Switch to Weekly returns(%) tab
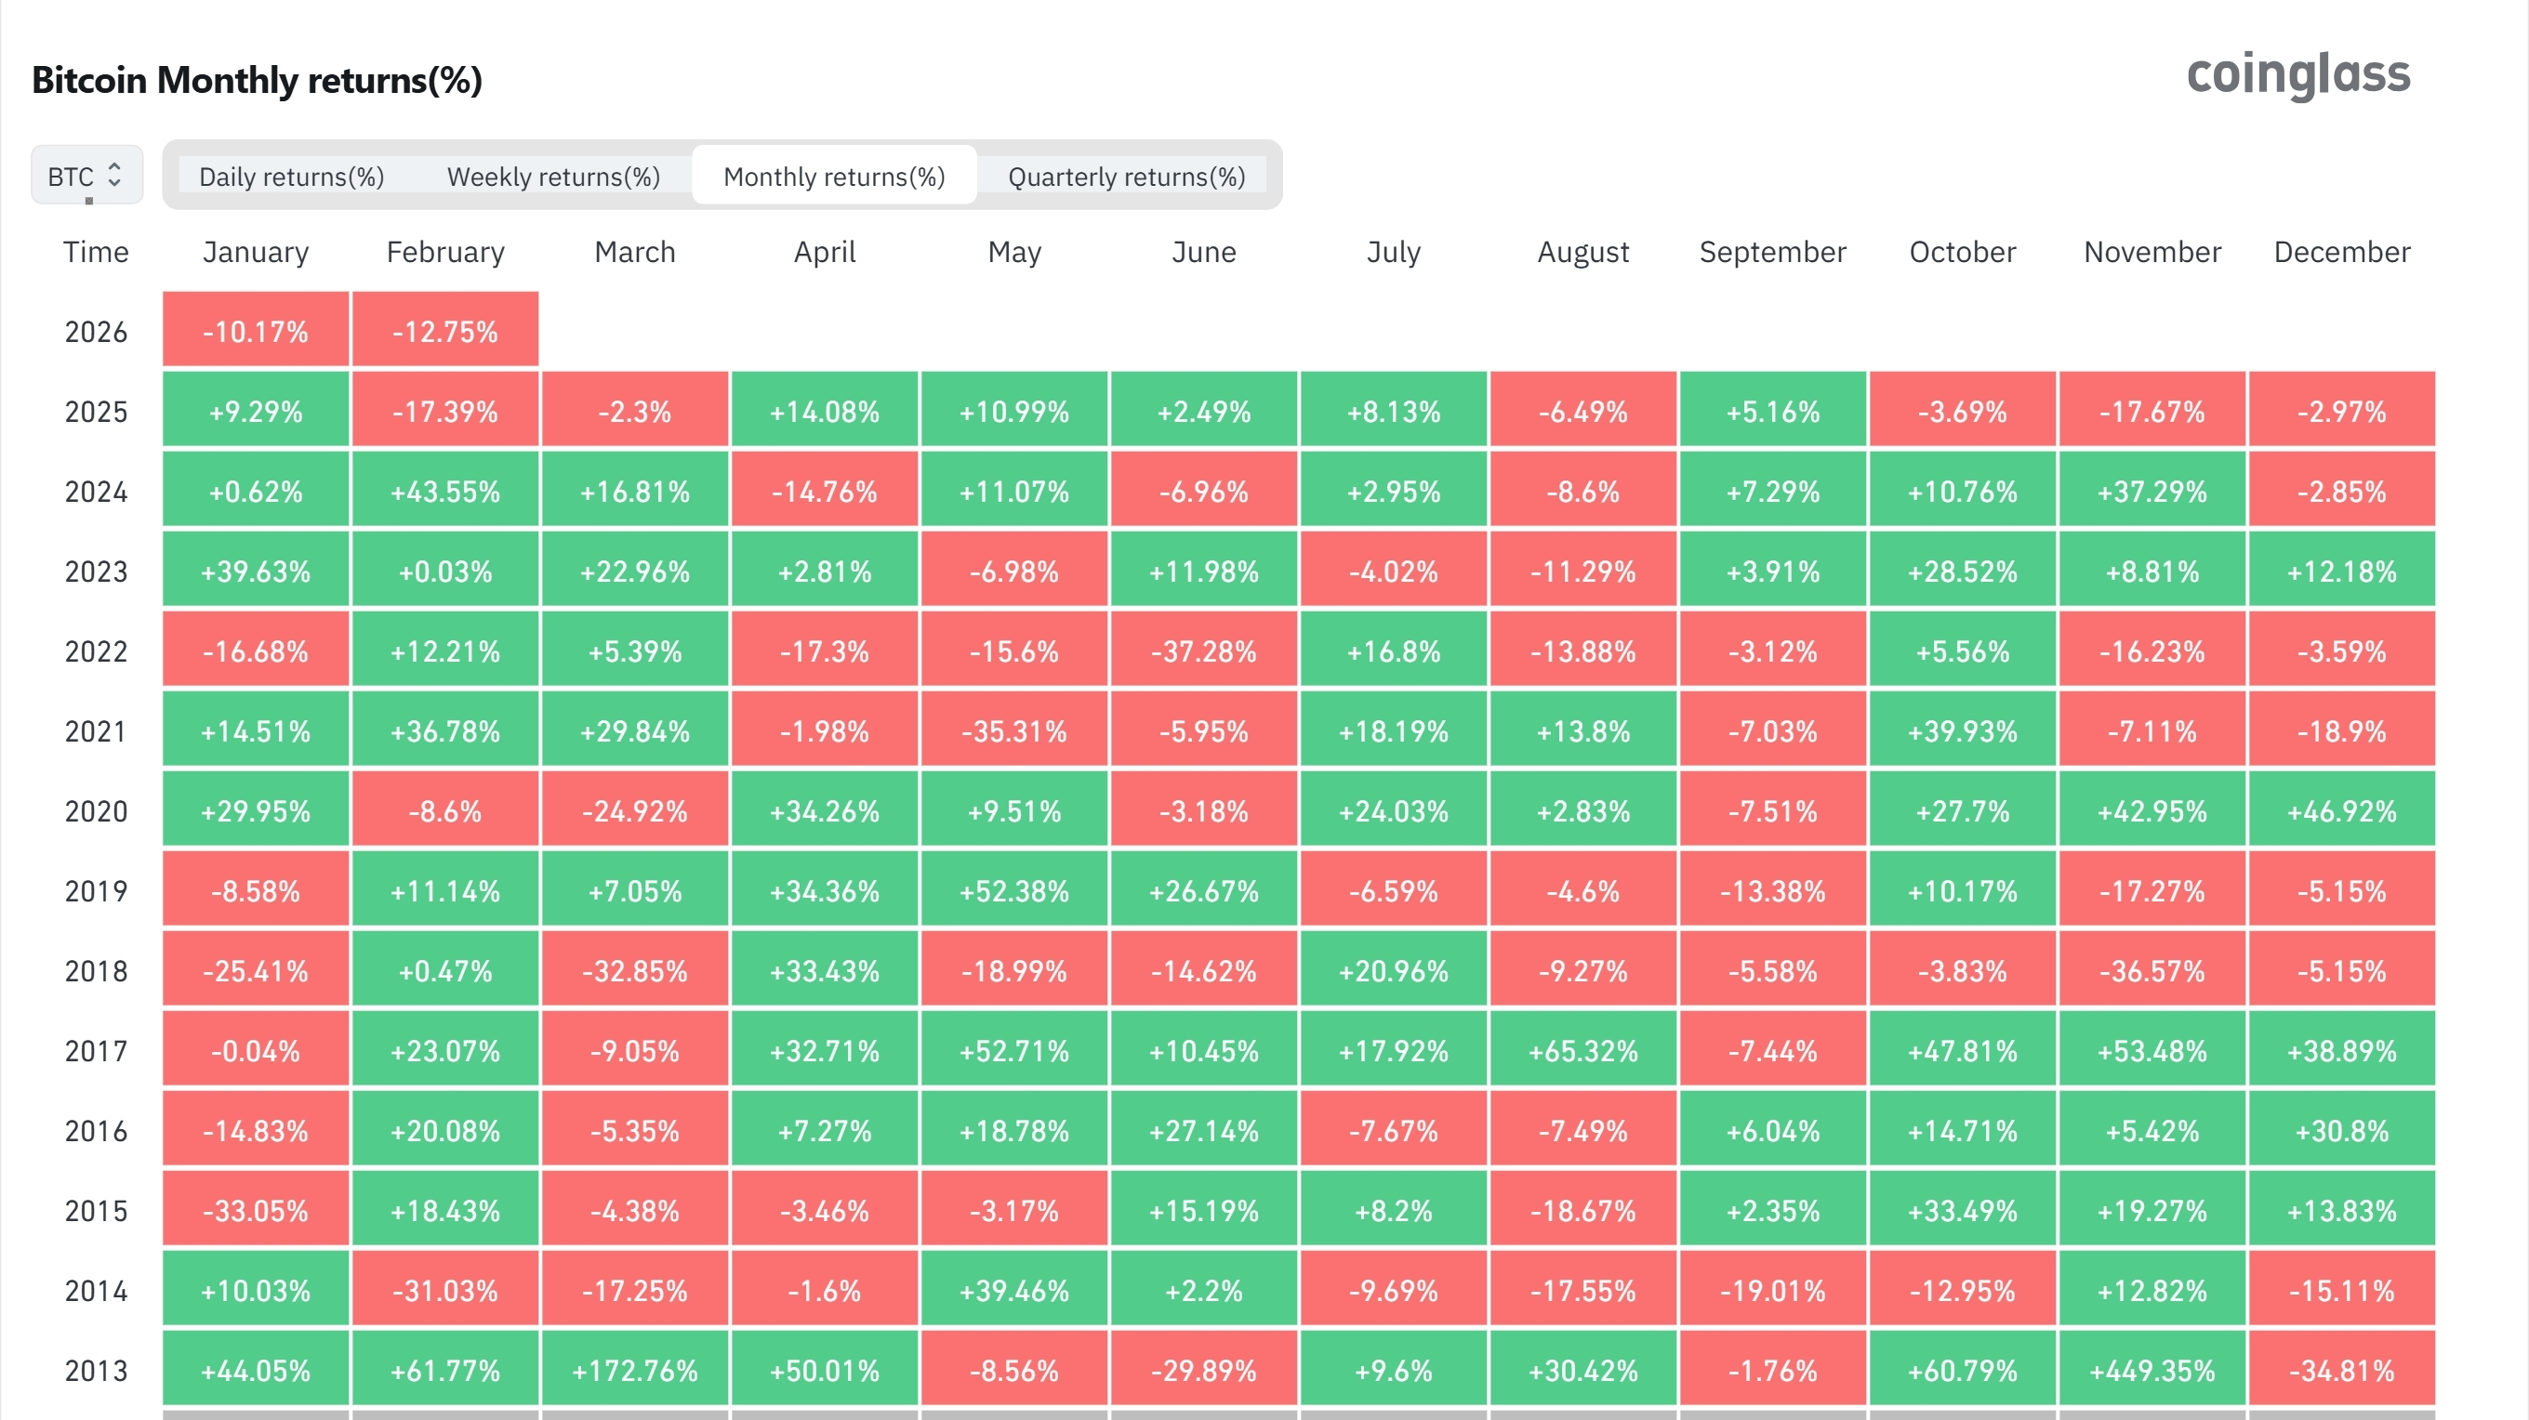The image size is (2529, 1420). click(x=554, y=177)
